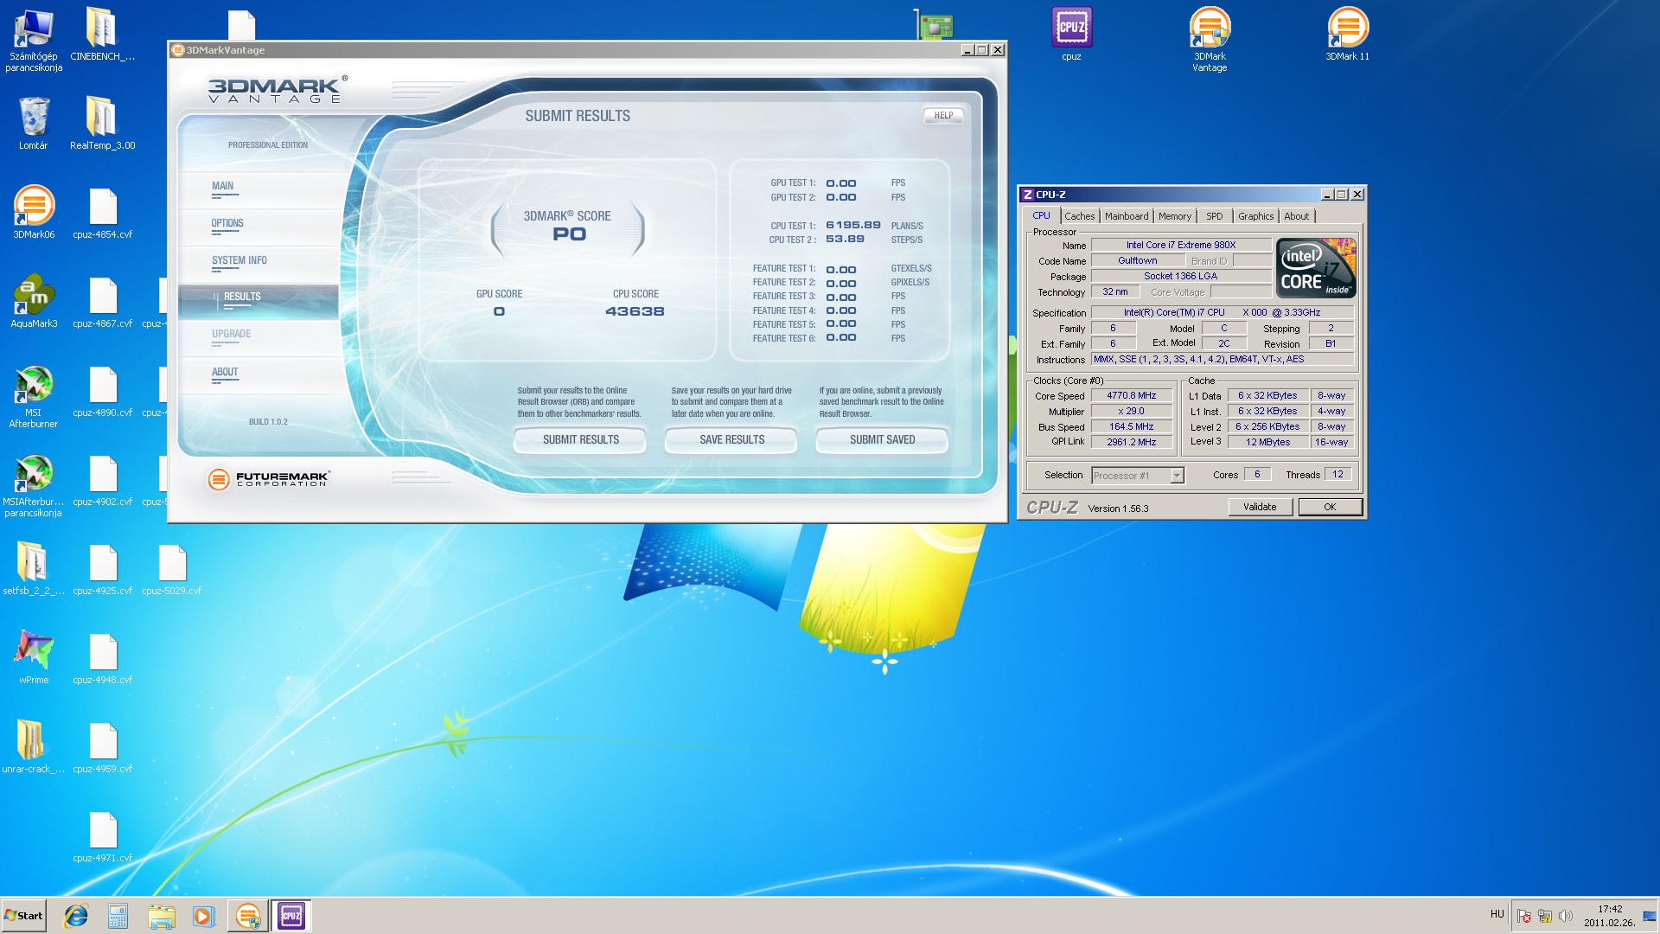Switch to the About tab in CPU-Z
The image size is (1660, 934).
pos(1296,216)
